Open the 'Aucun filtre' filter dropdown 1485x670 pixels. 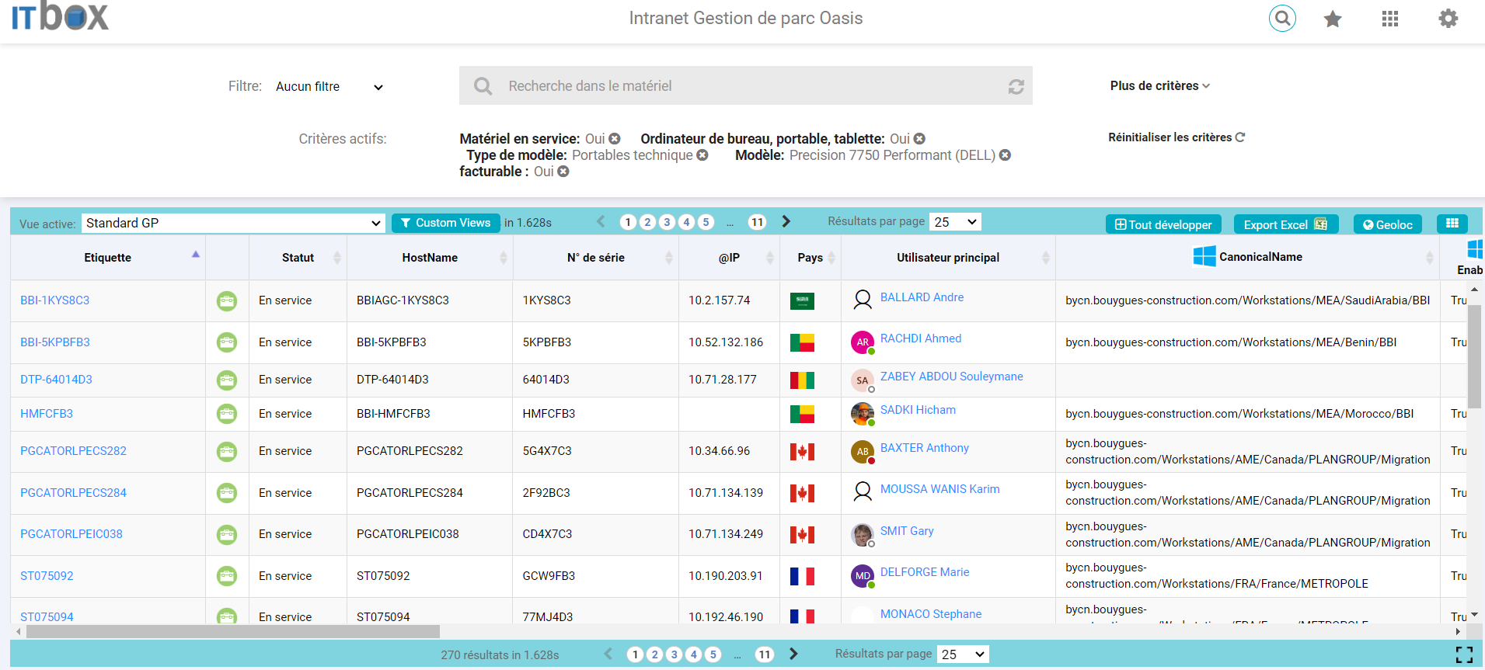point(329,87)
